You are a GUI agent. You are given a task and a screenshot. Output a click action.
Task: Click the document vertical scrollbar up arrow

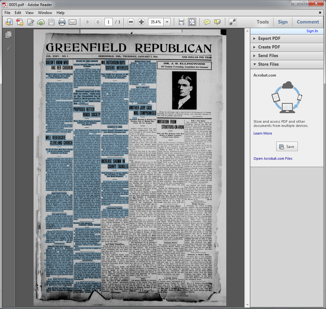click(247, 31)
